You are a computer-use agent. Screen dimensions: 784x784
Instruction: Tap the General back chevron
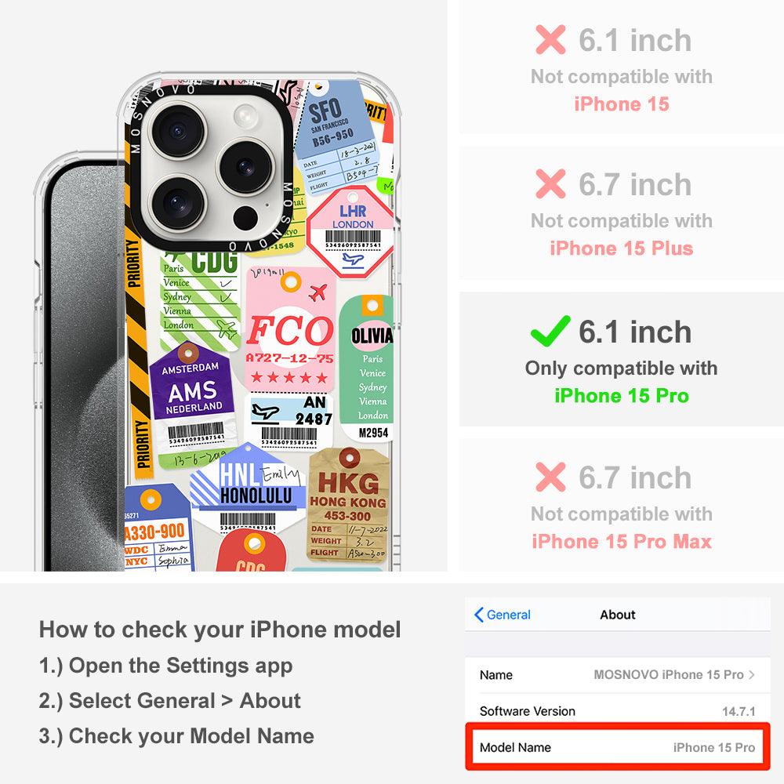pyautogui.click(x=478, y=615)
